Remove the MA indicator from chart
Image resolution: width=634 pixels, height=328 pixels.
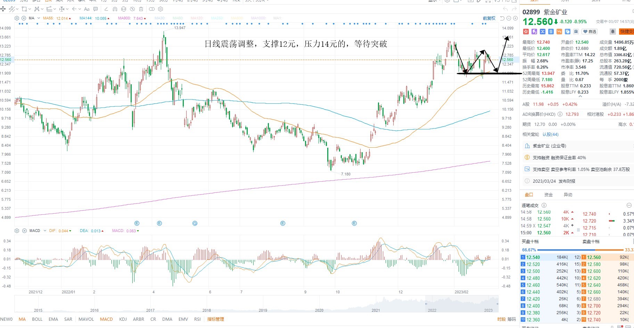pos(24,18)
